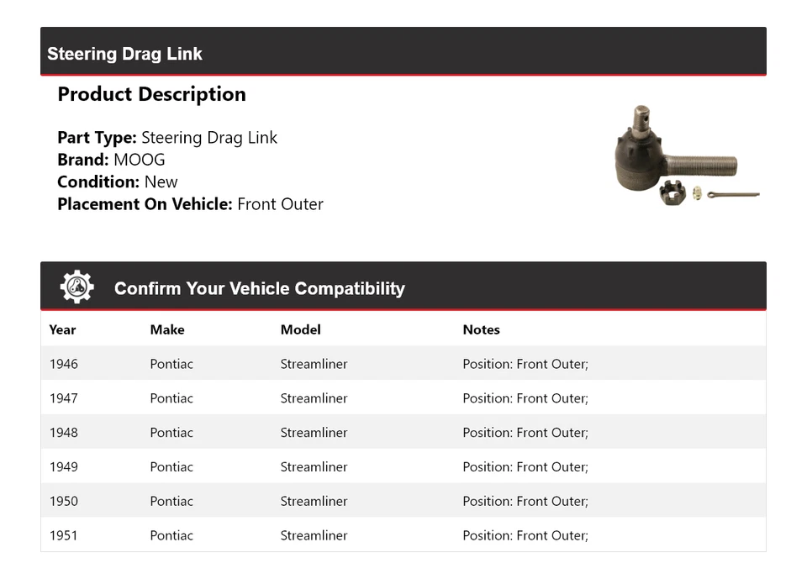Viewport: 807px width, 579px height.
Task: Click the Confirm Your Vehicle Compatibility heading
Action: (x=259, y=288)
